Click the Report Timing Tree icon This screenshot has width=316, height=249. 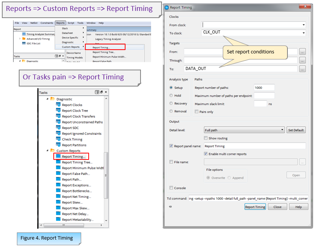click(x=58, y=162)
